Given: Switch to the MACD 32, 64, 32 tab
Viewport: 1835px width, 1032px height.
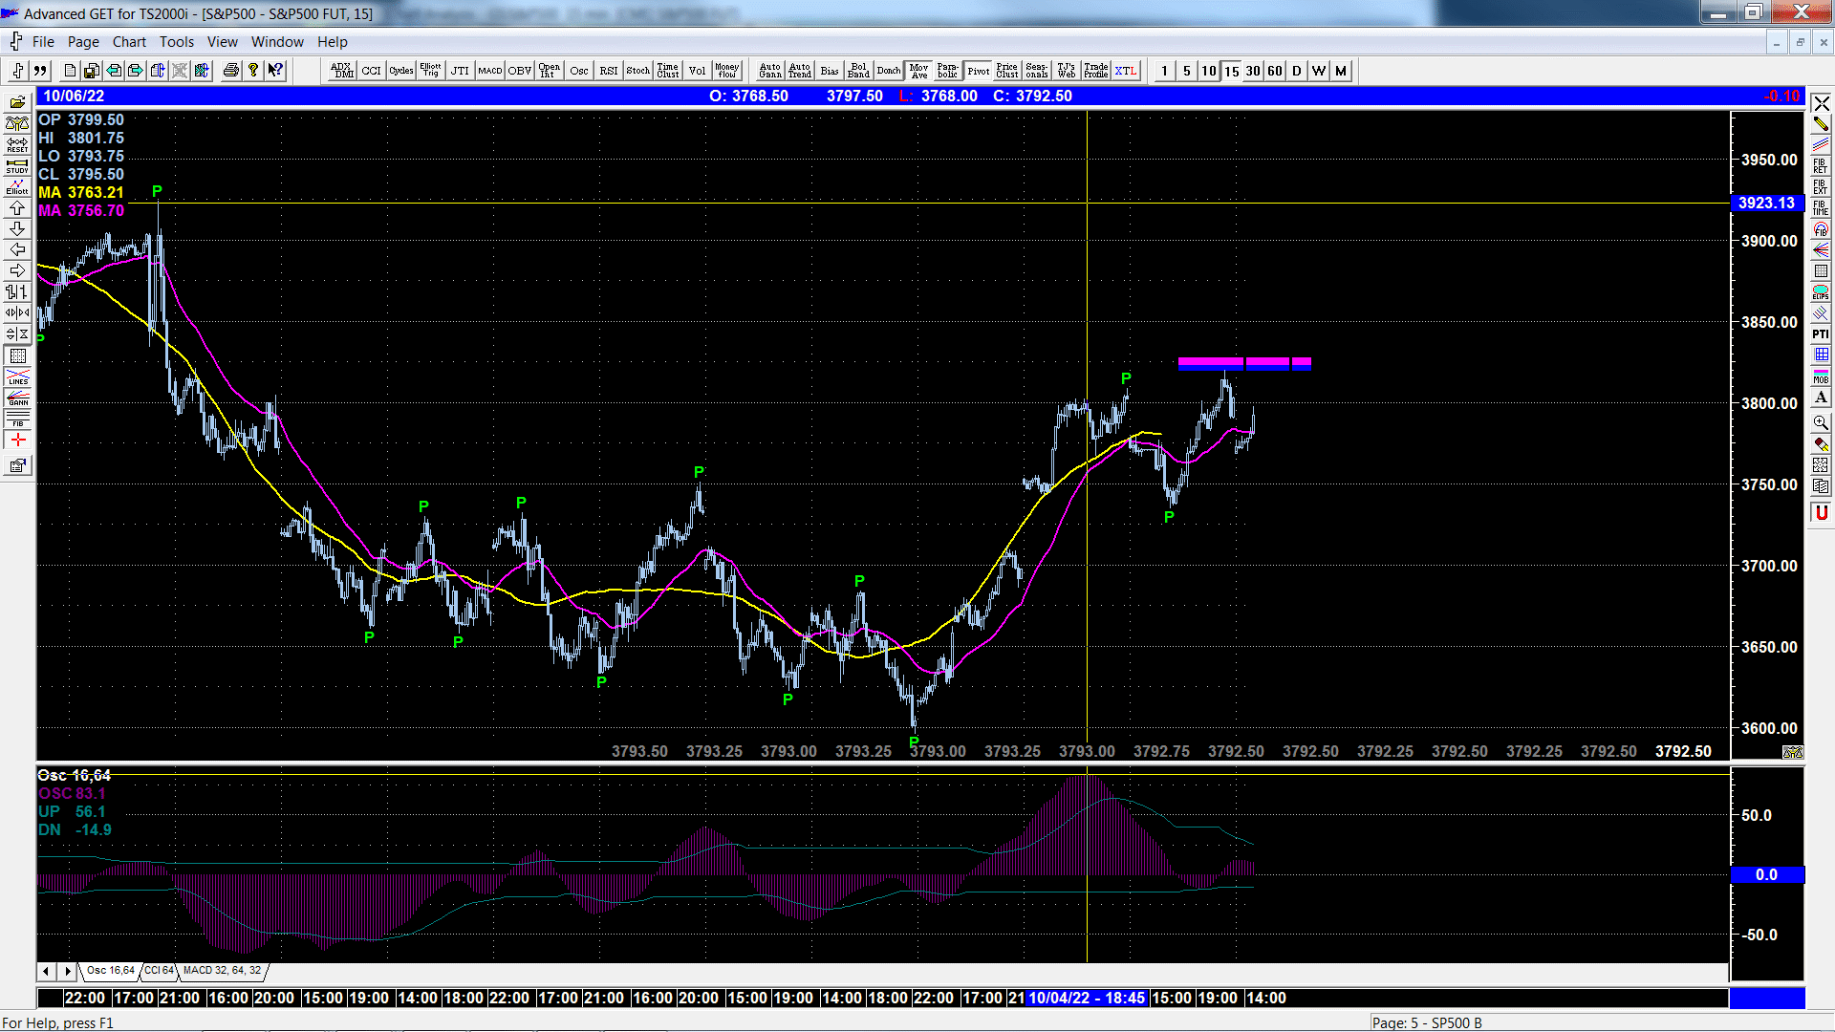Looking at the screenshot, I should (x=222, y=971).
